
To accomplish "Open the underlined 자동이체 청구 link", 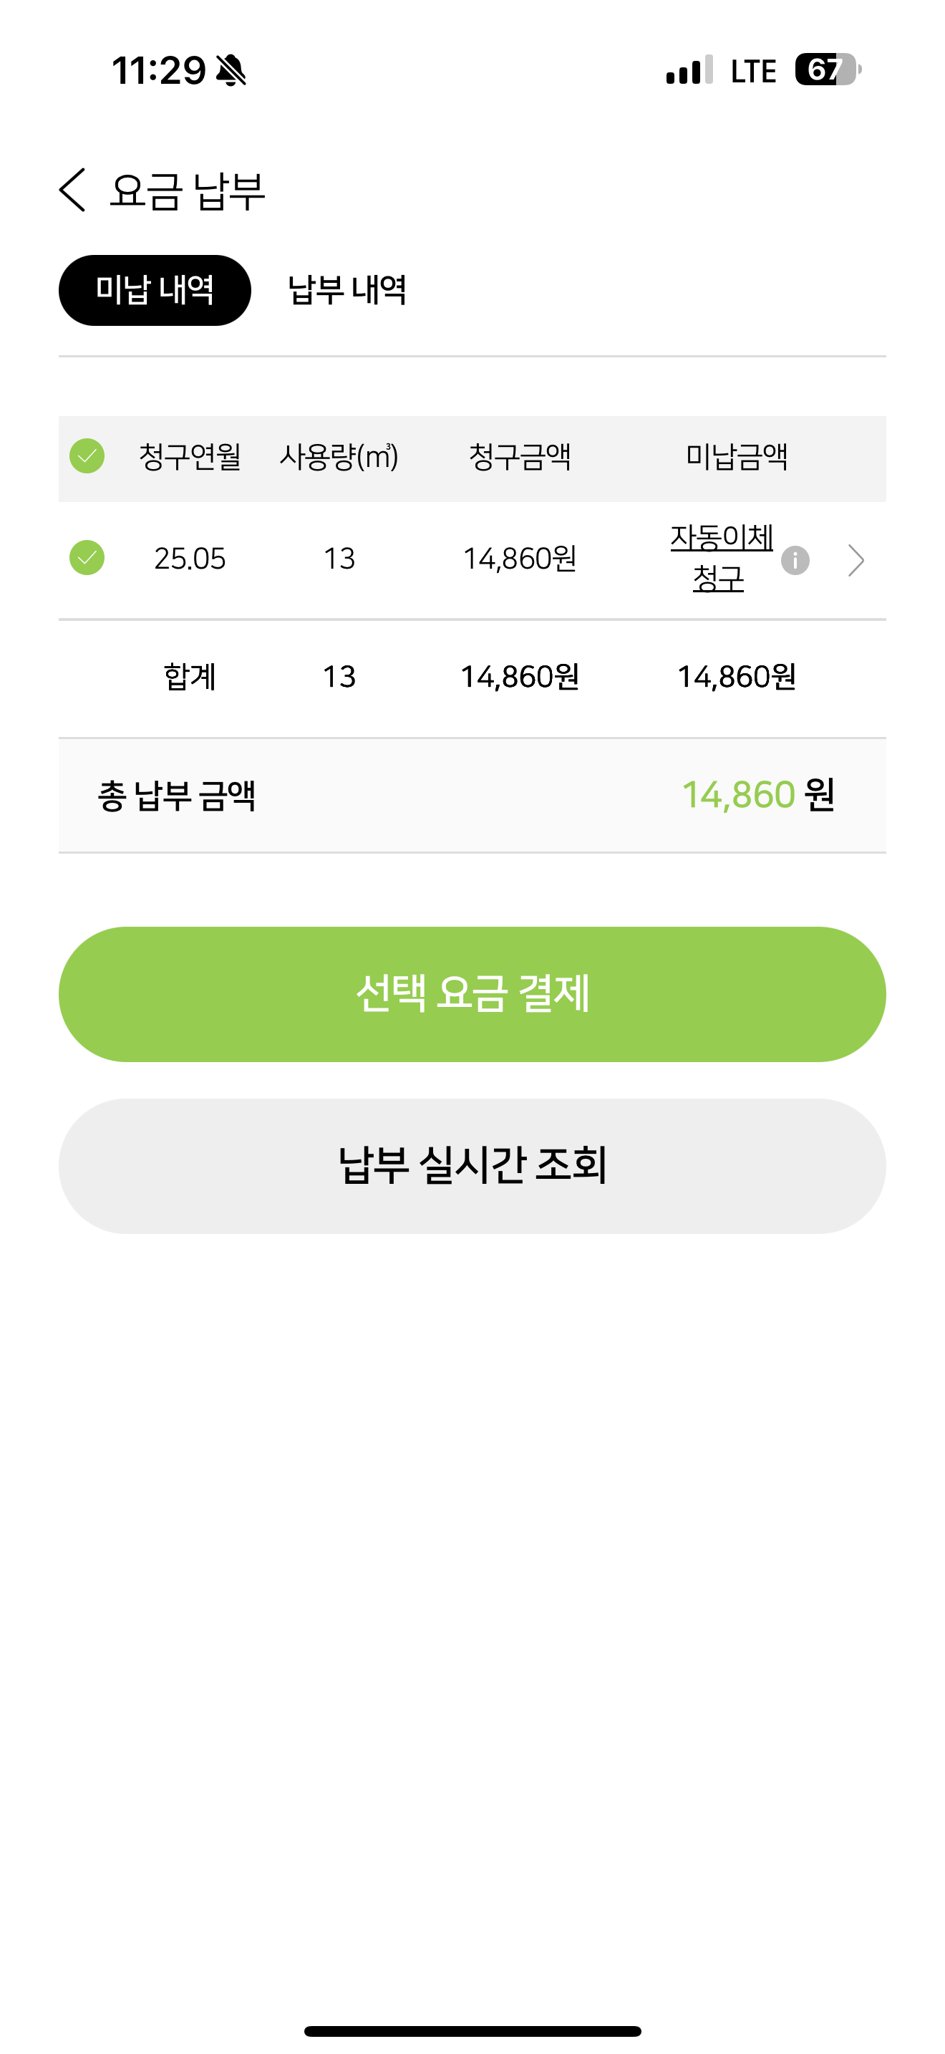I will pyautogui.click(x=720, y=557).
